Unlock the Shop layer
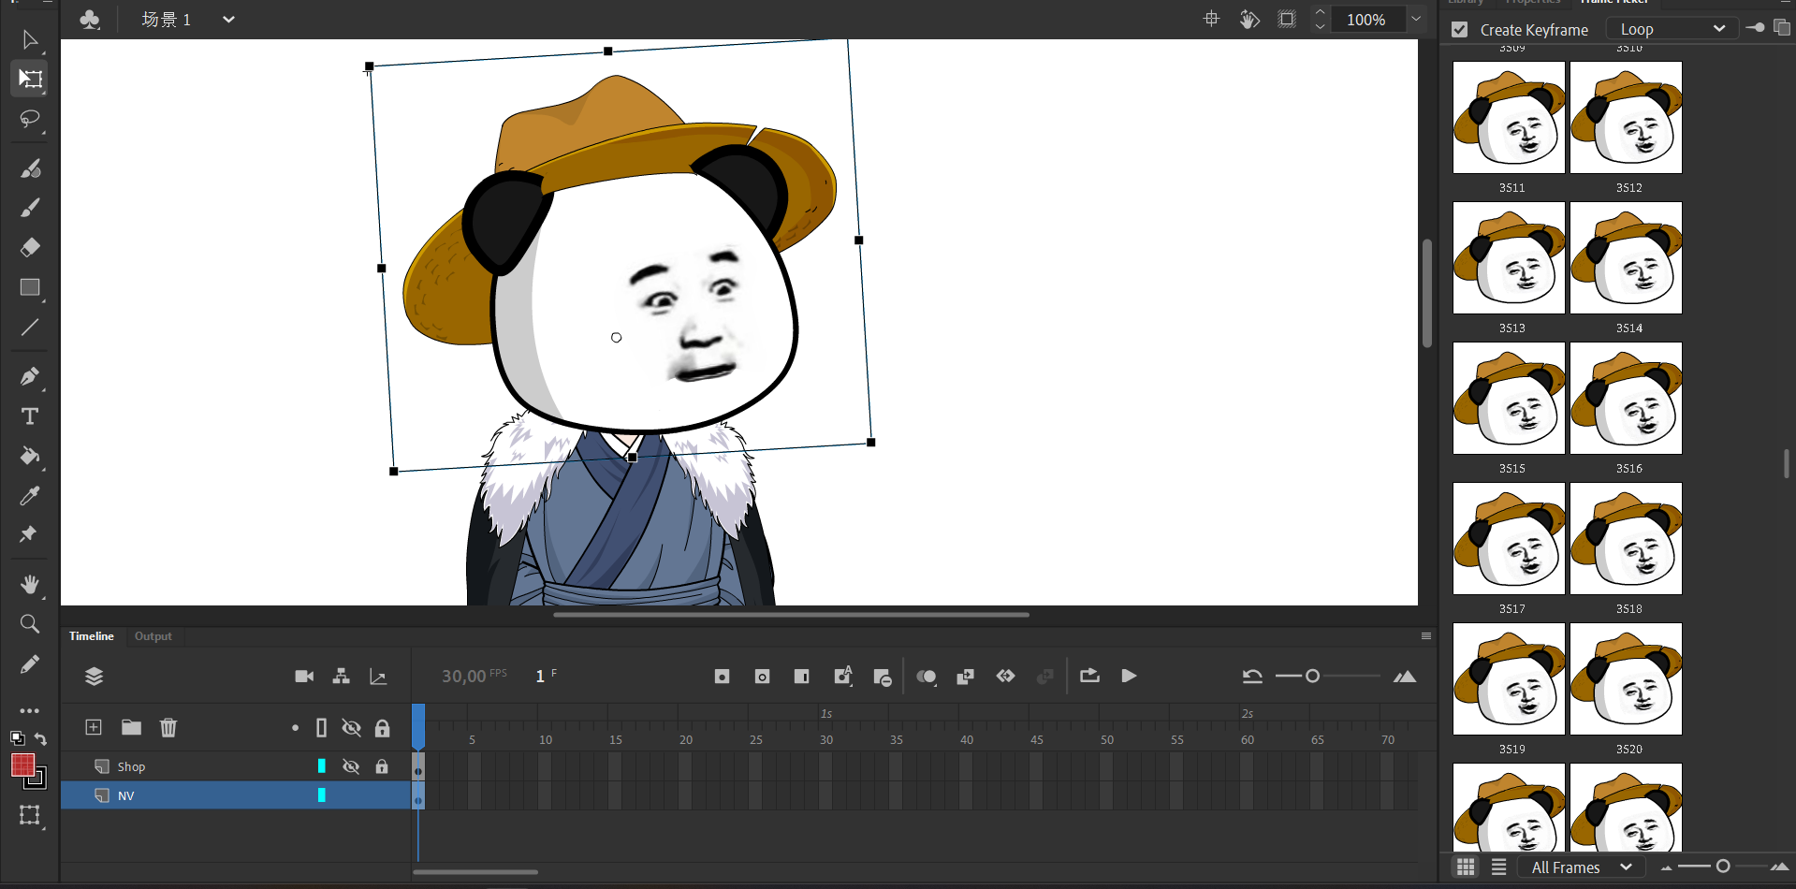Screen dimensions: 1796x889 [382, 766]
